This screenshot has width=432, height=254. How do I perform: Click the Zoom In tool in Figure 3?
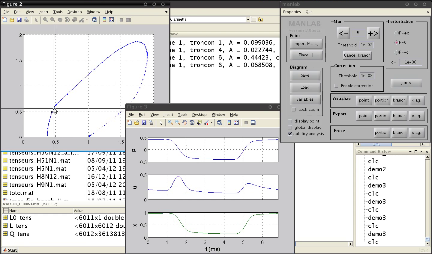(170, 123)
